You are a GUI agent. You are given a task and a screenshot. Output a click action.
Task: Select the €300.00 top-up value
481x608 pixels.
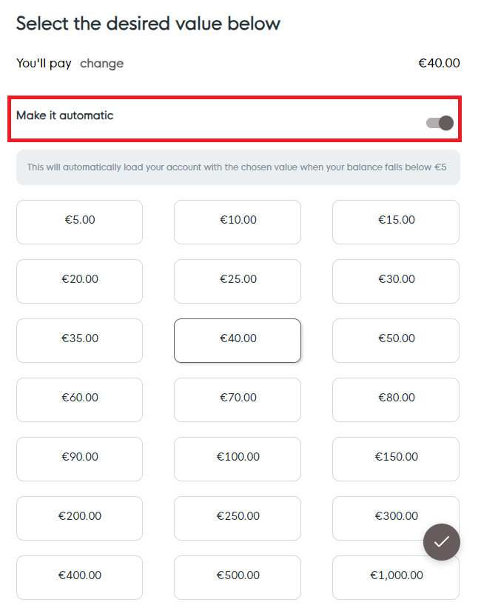pos(395,516)
